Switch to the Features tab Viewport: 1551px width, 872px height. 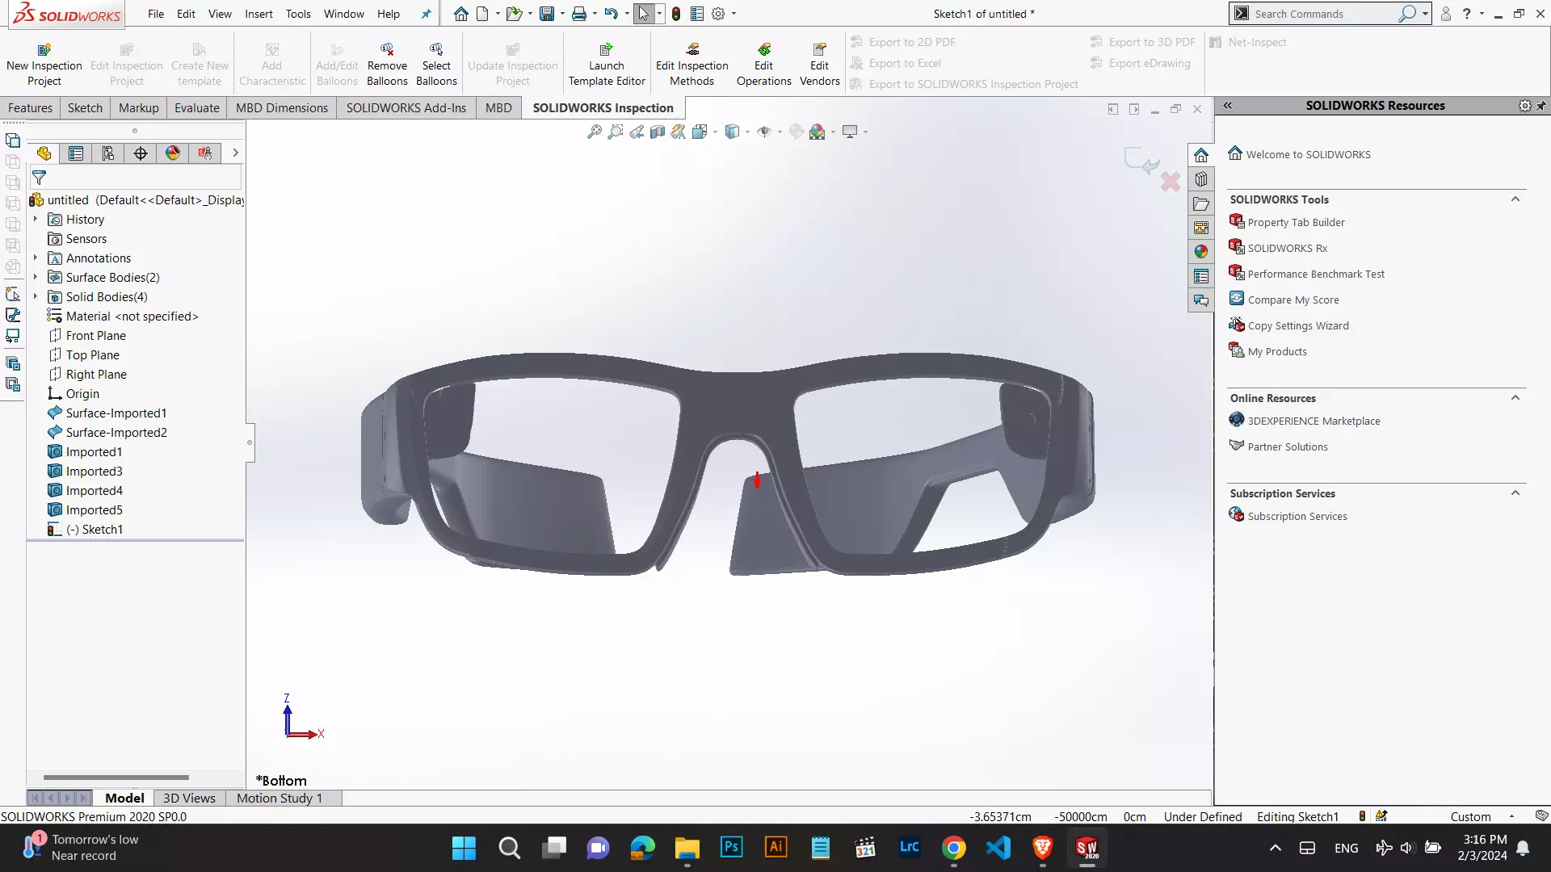coord(30,107)
